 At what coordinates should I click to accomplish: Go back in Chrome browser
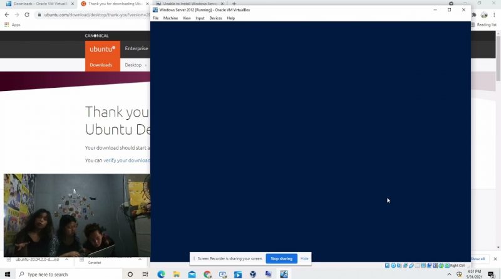pyautogui.click(x=7, y=14)
